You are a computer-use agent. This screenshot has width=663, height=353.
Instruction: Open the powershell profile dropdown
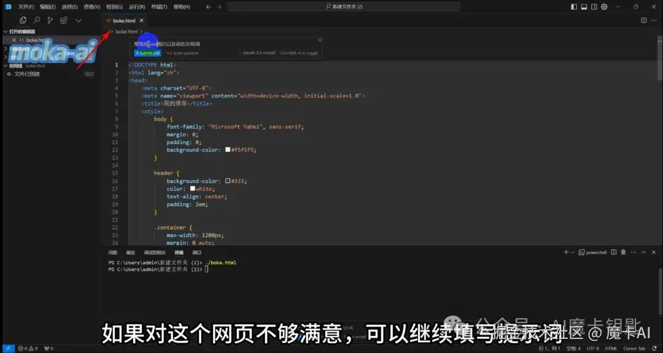[573, 252]
